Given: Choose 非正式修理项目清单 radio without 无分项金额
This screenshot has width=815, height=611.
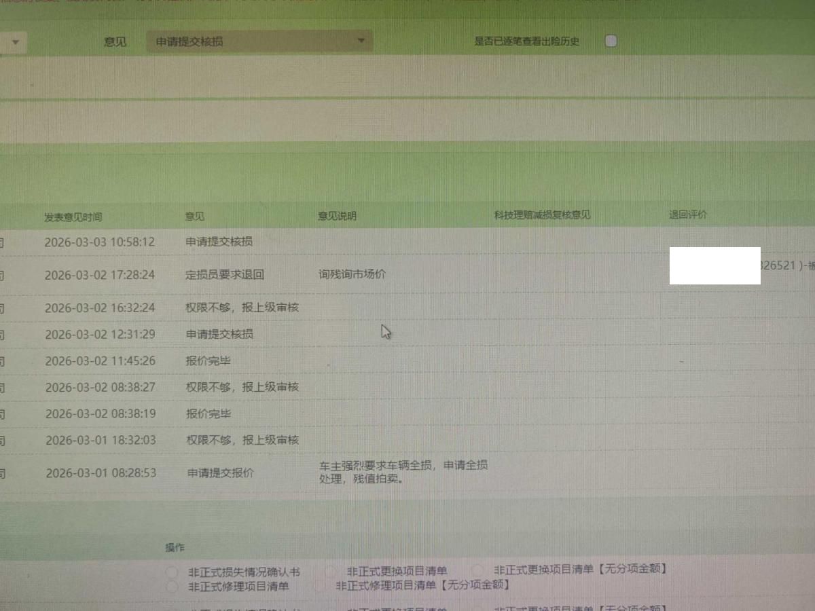Looking at the screenshot, I should pos(172,586).
